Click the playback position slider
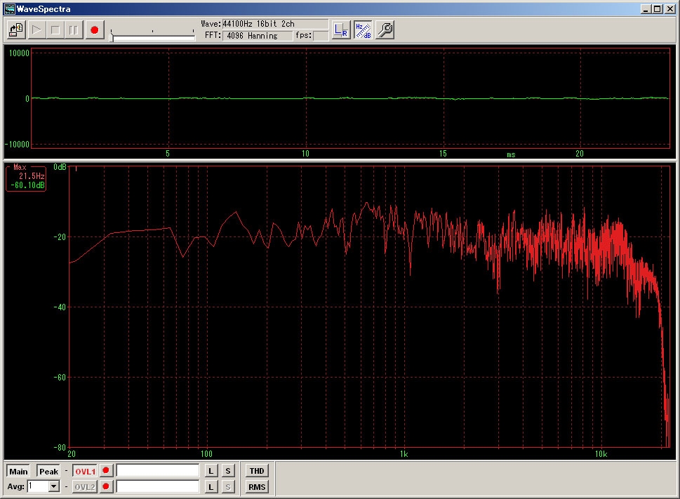Image resolution: width=680 pixels, height=499 pixels. coord(153,37)
